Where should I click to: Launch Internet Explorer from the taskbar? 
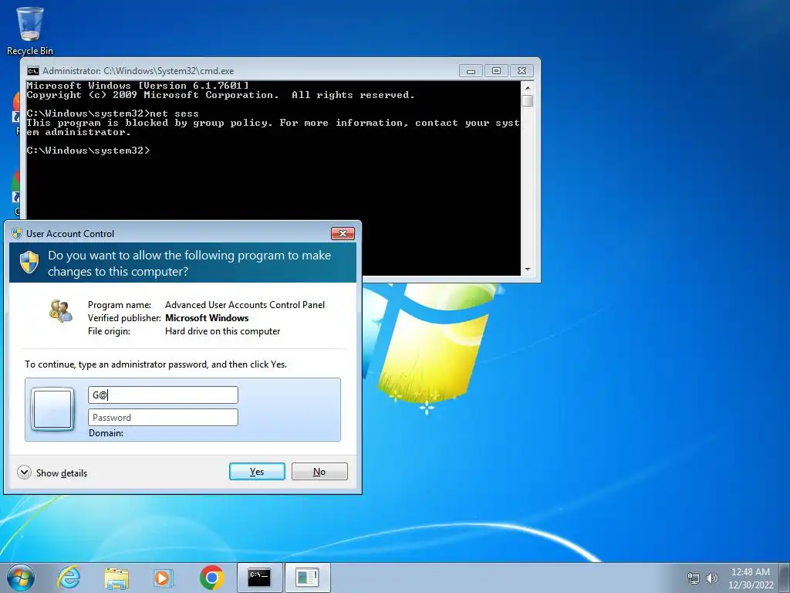click(69, 578)
